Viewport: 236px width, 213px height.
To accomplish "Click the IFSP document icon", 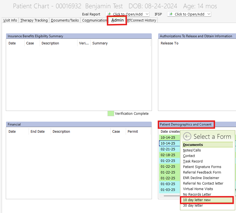I will [x=171, y=14].
